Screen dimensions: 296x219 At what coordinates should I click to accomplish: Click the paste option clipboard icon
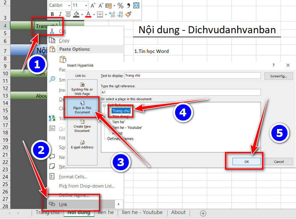tap(63, 59)
